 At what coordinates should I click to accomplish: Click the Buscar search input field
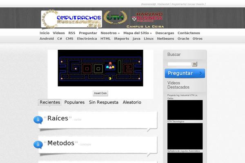tap(179, 64)
